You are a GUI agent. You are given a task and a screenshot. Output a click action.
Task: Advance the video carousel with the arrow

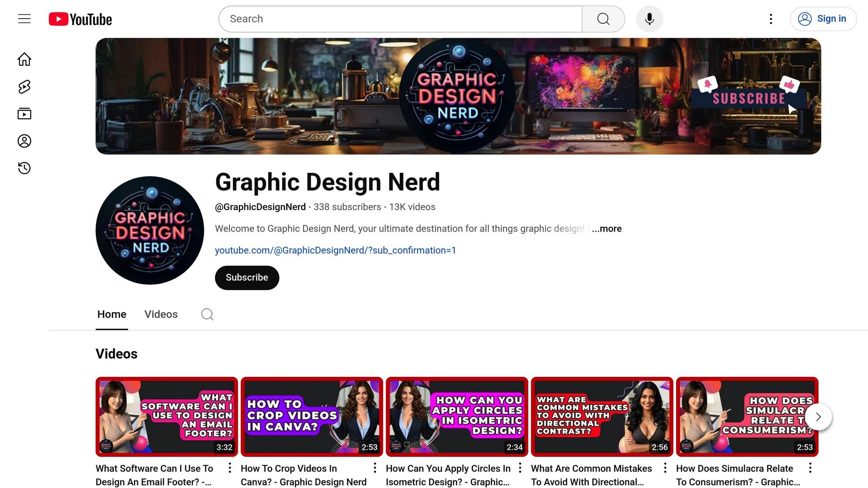point(818,417)
